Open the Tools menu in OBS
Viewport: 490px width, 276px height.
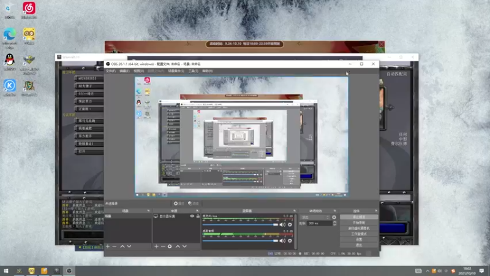click(193, 71)
